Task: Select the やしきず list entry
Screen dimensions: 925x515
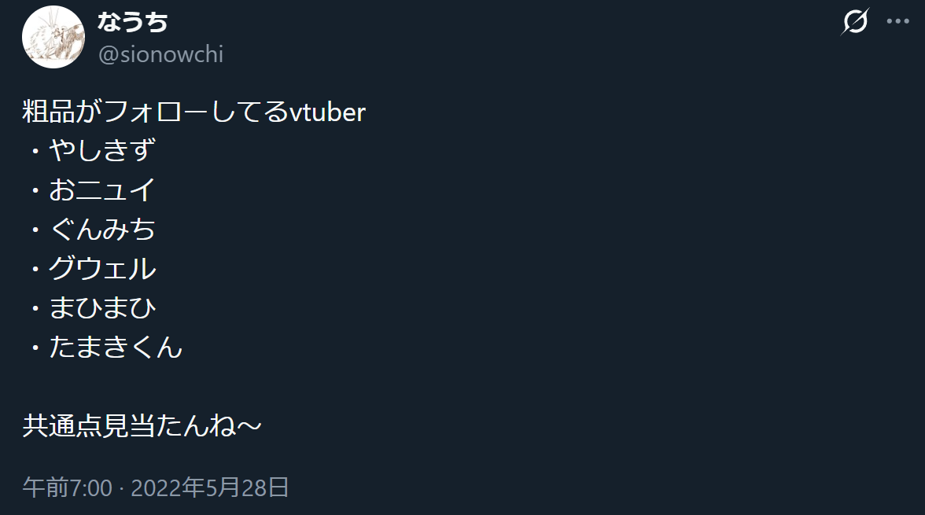Action: coord(101,150)
